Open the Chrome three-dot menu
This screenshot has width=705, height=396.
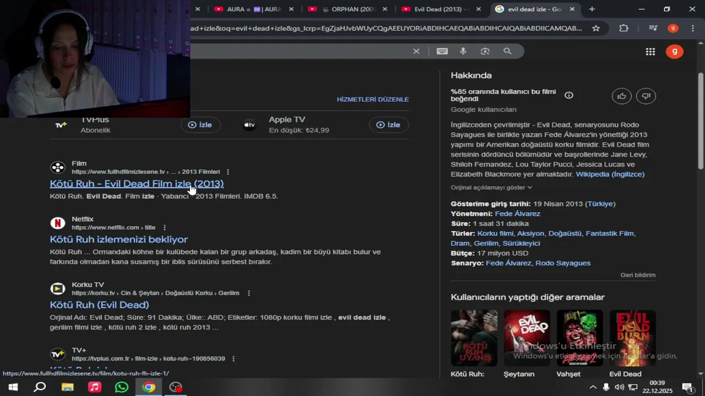click(x=693, y=28)
